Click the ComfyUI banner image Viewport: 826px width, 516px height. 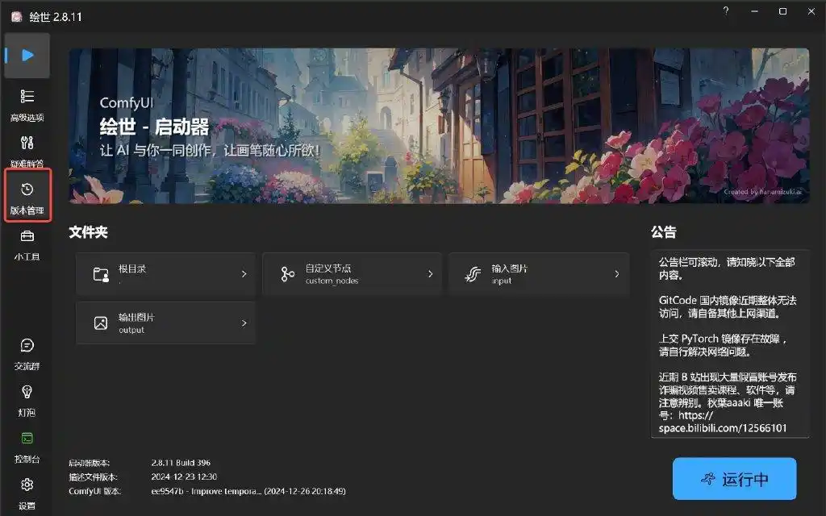click(x=439, y=125)
